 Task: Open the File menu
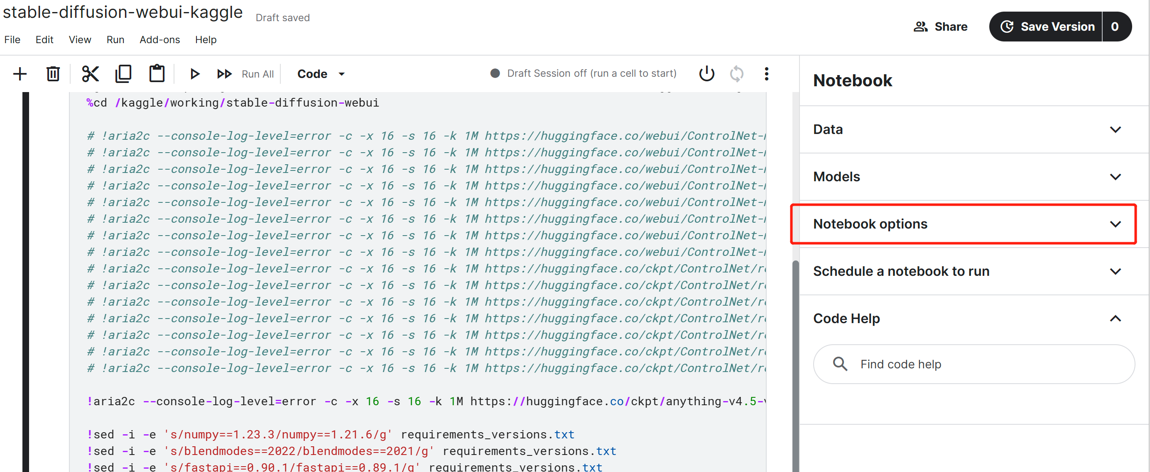12,40
